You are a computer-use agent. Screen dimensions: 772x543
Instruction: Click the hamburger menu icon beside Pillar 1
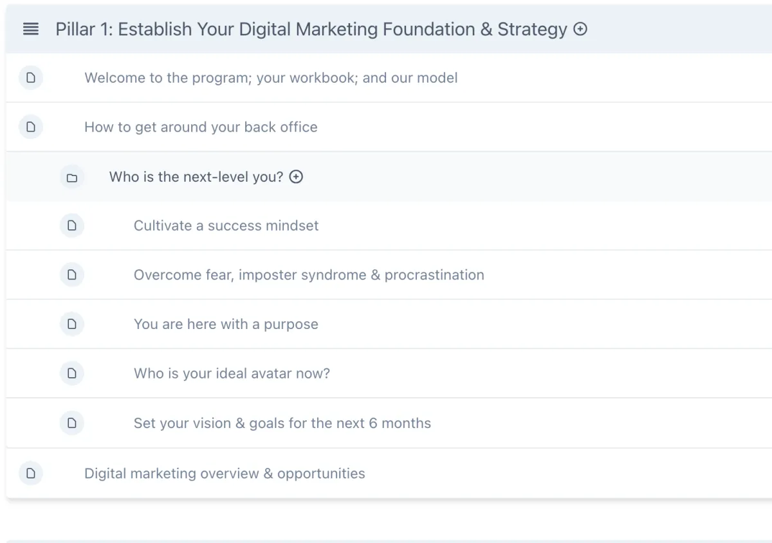click(x=31, y=30)
